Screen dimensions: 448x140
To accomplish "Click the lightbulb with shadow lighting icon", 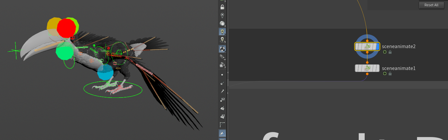I will click(x=222, y=40).
